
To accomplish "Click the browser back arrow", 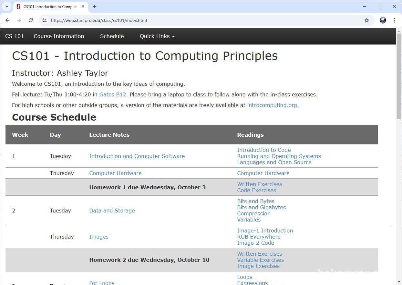I will point(7,20).
